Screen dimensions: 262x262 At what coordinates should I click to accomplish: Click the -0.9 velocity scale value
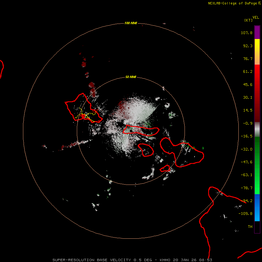(248, 123)
